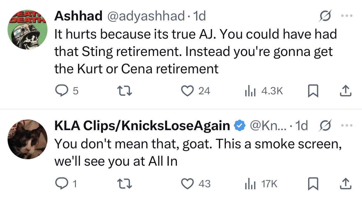
Task: View analytics showing 17K views
Action: pos(261,184)
